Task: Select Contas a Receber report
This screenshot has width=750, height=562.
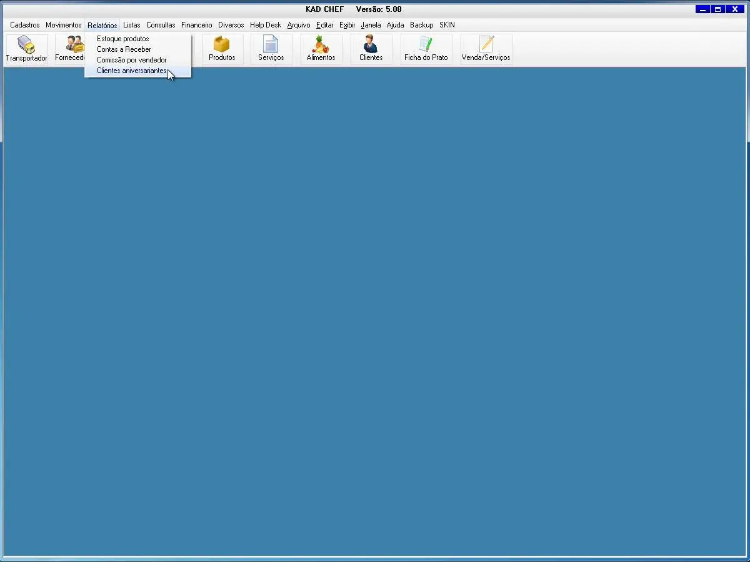Action: (x=137, y=49)
